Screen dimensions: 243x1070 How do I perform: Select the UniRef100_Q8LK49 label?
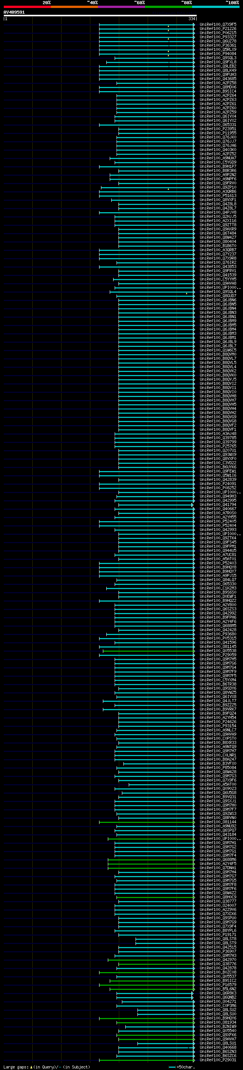(218, 71)
